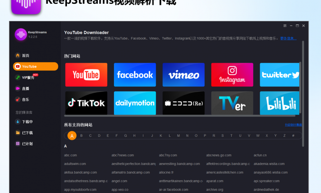Click americastestkitchen.com in the list
This screenshot has width=321, height=193.
coord(225,173)
